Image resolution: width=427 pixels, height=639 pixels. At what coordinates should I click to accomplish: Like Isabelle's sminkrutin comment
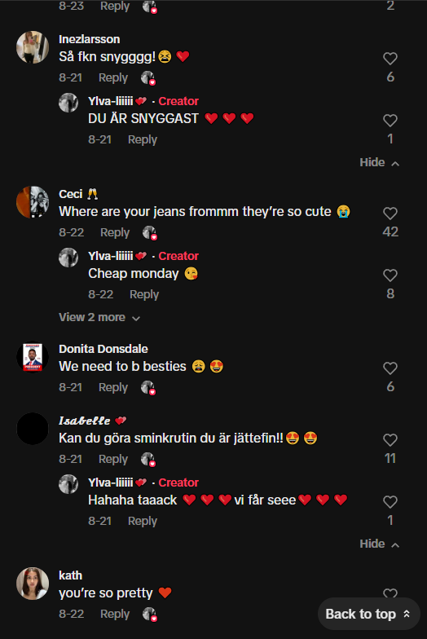point(390,440)
